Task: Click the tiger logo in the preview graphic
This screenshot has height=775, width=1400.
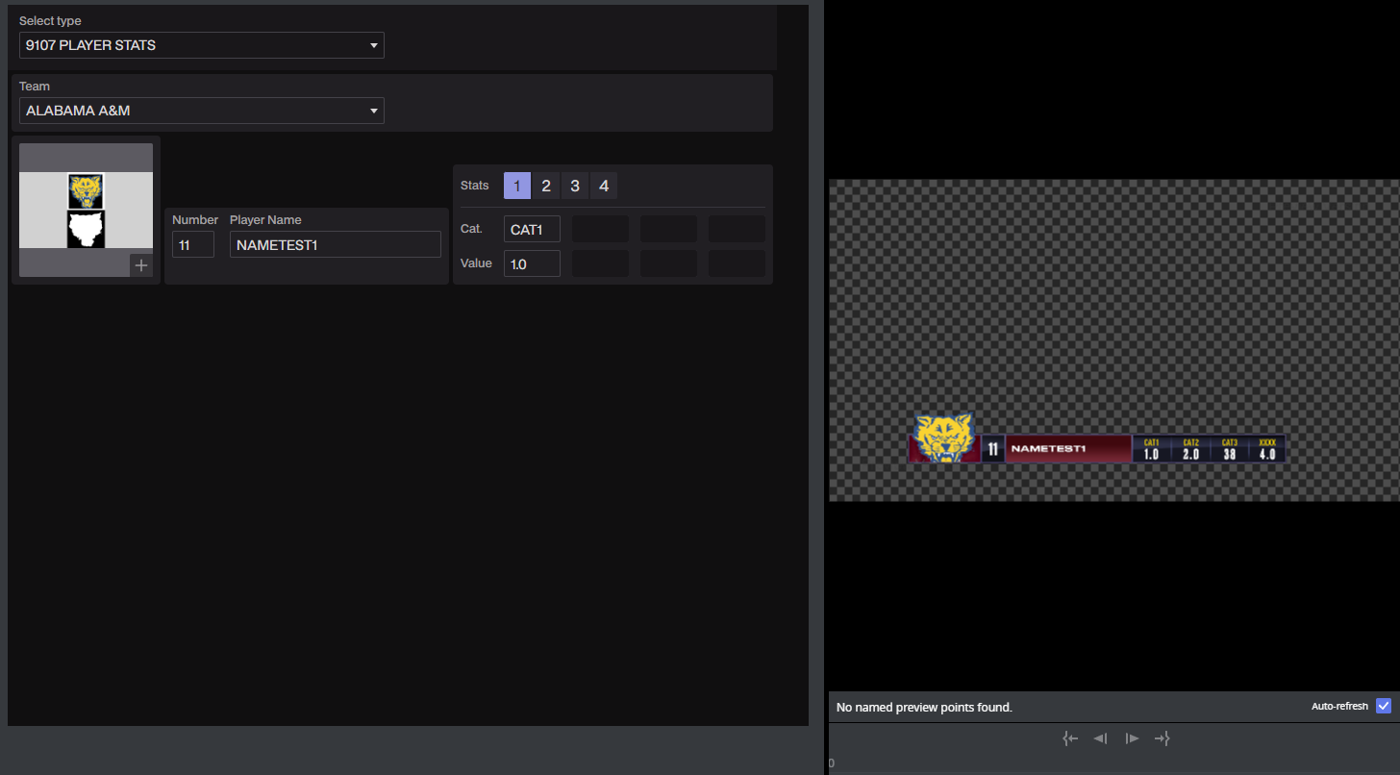Action: click(944, 437)
